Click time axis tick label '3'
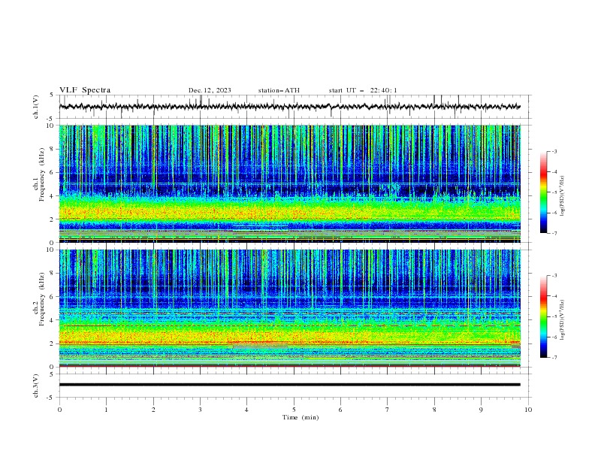The width and height of the screenshot is (595, 460). pyautogui.click(x=200, y=410)
